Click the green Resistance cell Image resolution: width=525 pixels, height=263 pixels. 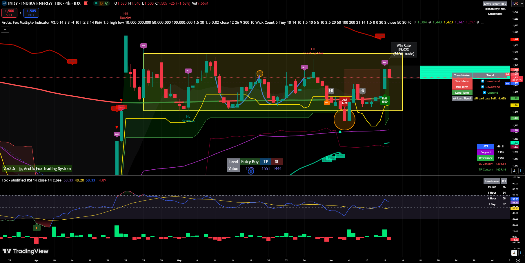coord(486,158)
